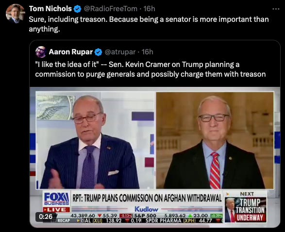
Task: Open Tom Nichols display name link
Action: tap(50, 9)
